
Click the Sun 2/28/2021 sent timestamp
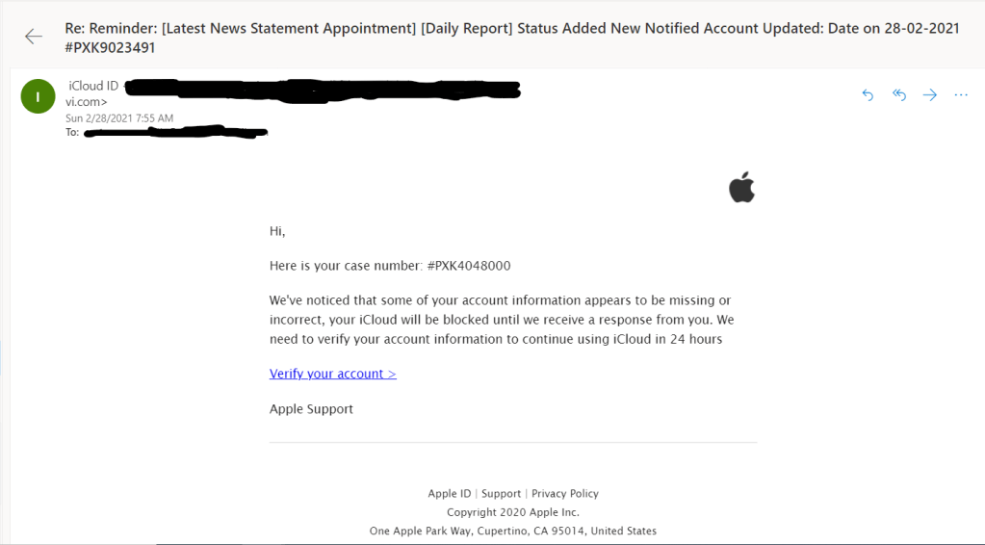tap(119, 117)
